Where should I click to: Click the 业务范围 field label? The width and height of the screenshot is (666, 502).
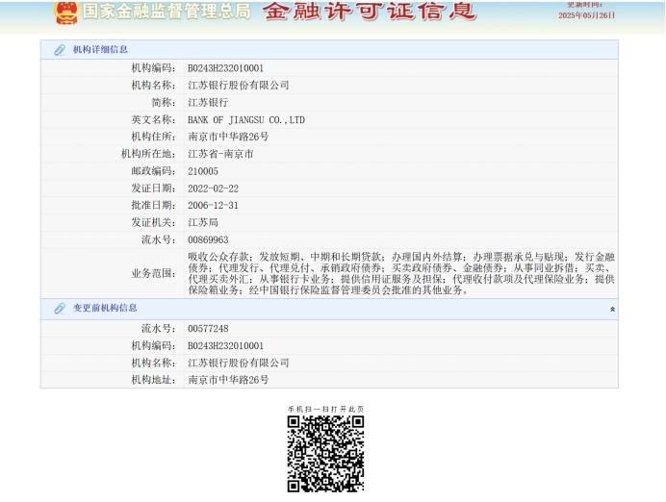pos(153,274)
